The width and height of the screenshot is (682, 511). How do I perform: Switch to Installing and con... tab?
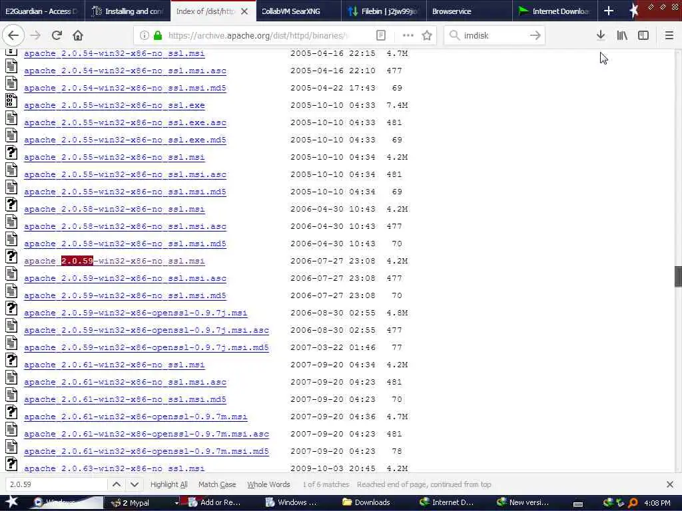tap(128, 11)
